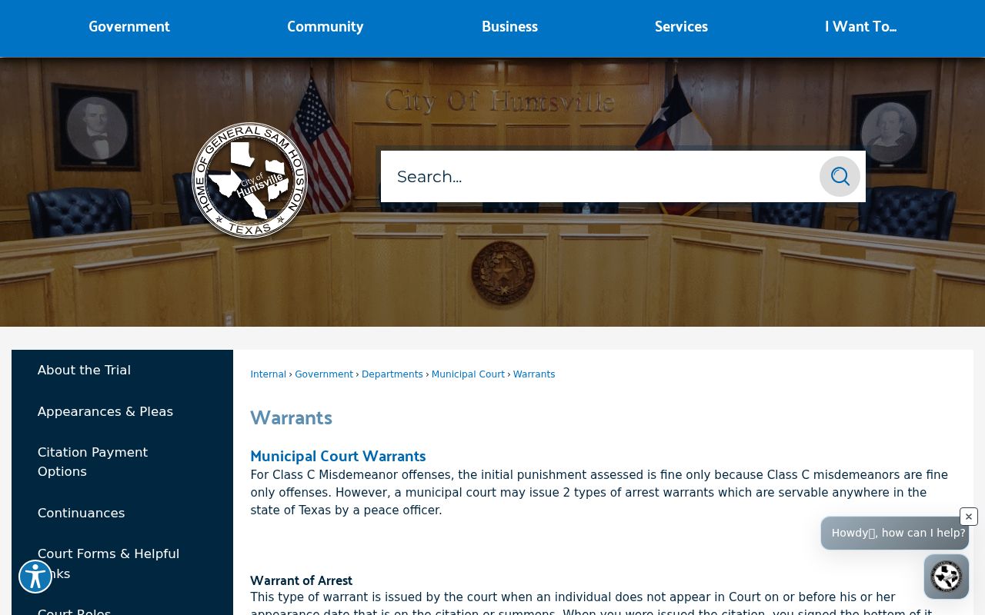Click the 'Howdy, how can I help?' bubble

pyautogui.click(x=894, y=533)
